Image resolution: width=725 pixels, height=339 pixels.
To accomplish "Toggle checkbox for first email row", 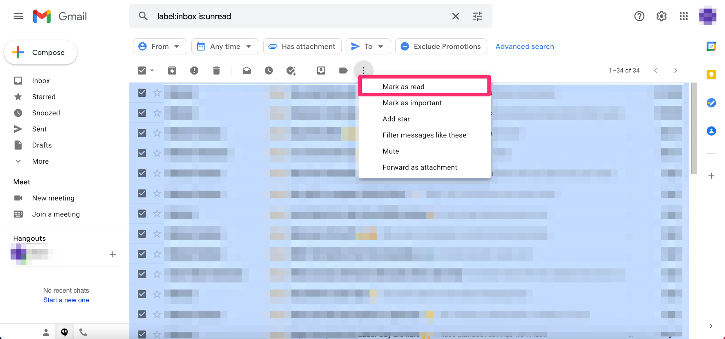I will 142,92.
